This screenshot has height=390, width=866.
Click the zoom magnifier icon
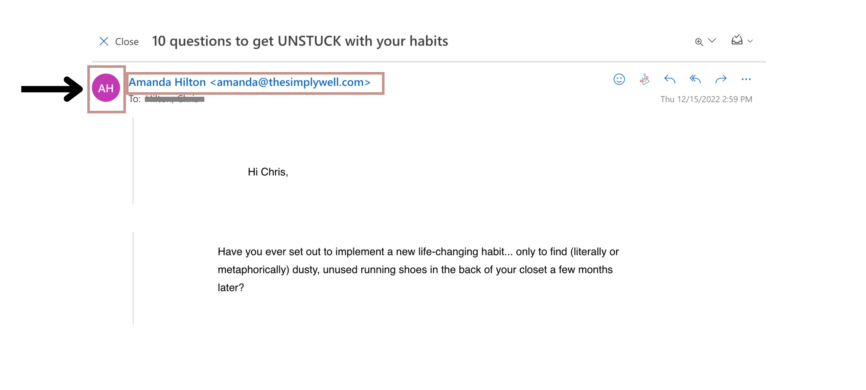point(699,42)
